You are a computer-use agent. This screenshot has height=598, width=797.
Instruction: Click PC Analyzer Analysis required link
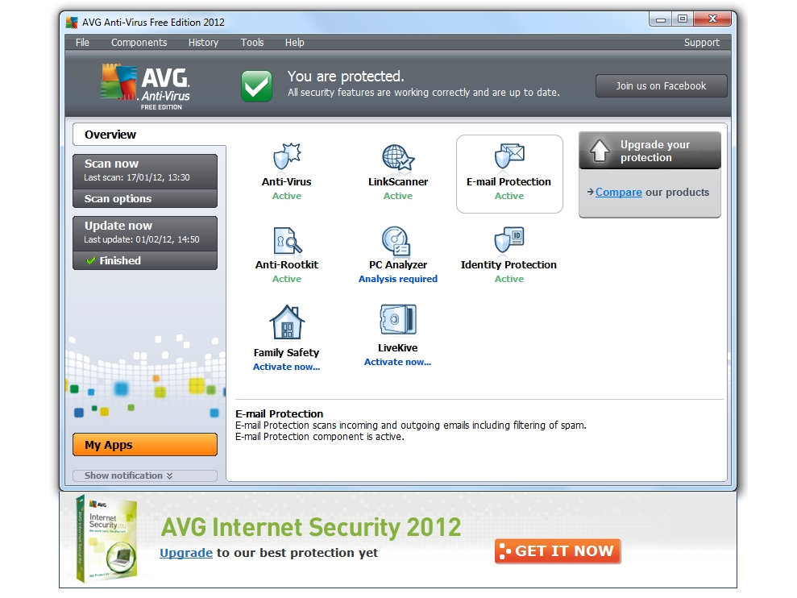(x=398, y=279)
